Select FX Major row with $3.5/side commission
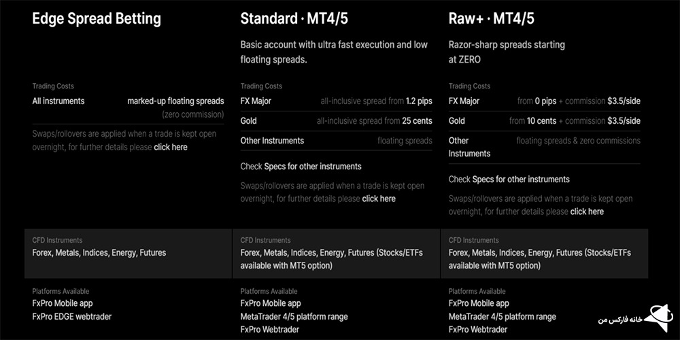This screenshot has width=680, height=340. [x=544, y=101]
